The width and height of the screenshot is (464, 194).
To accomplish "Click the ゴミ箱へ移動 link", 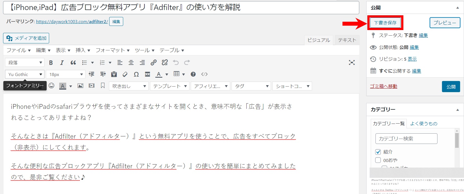I will point(383,86).
